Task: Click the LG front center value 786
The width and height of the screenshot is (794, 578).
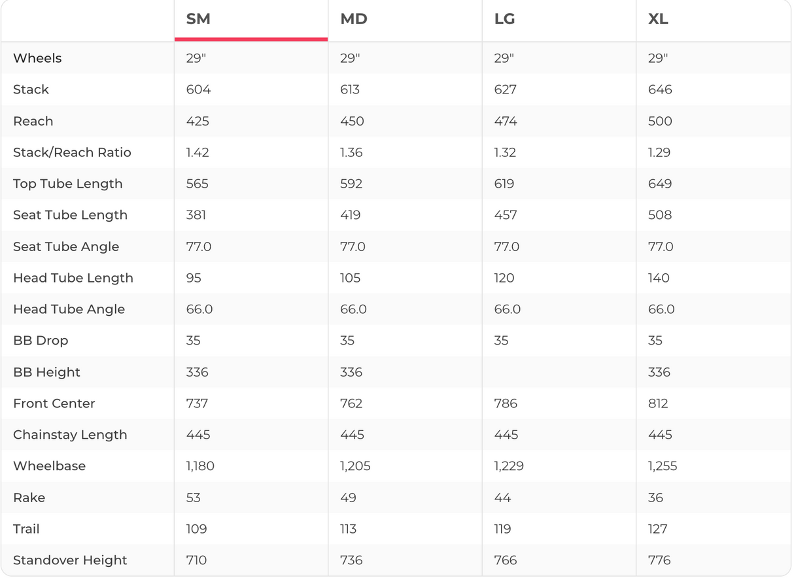Action: (506, 403)
